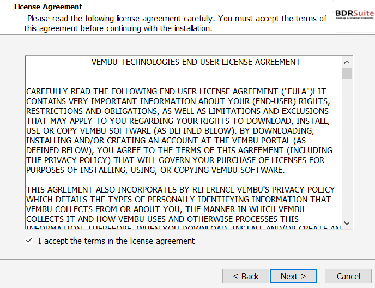Click the scroll up arrow of the license text

pyautogui.click(x=347, y=62)
